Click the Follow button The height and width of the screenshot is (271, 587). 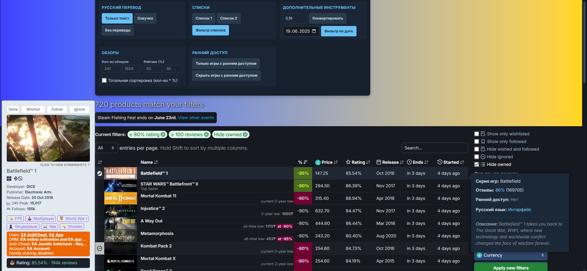[57, 109]
